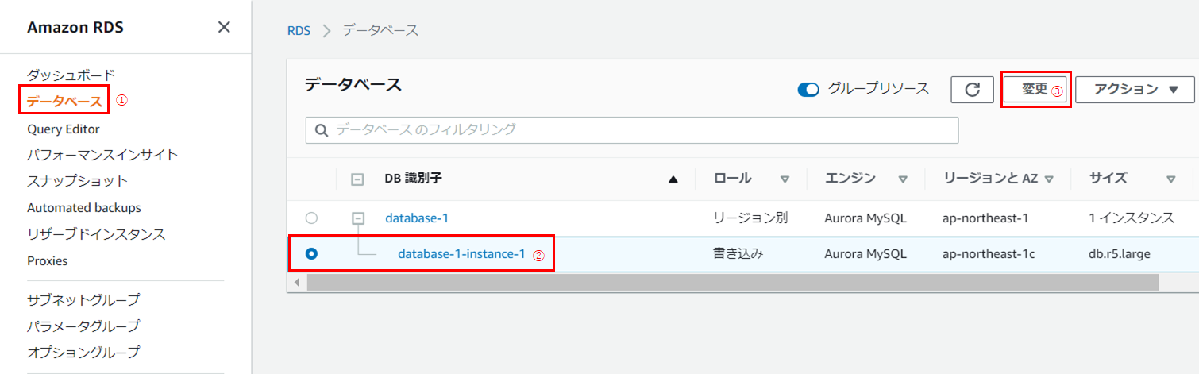
Task: Close the Amazon RDS sidebar panel
Action: pos(224,28)
